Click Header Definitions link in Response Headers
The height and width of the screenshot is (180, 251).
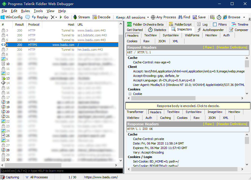coord(232,124)
